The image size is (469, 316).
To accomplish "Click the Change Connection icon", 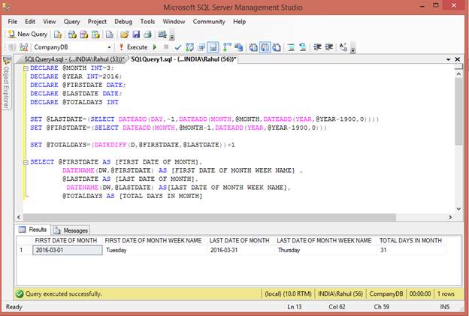I will click(23, 47).
